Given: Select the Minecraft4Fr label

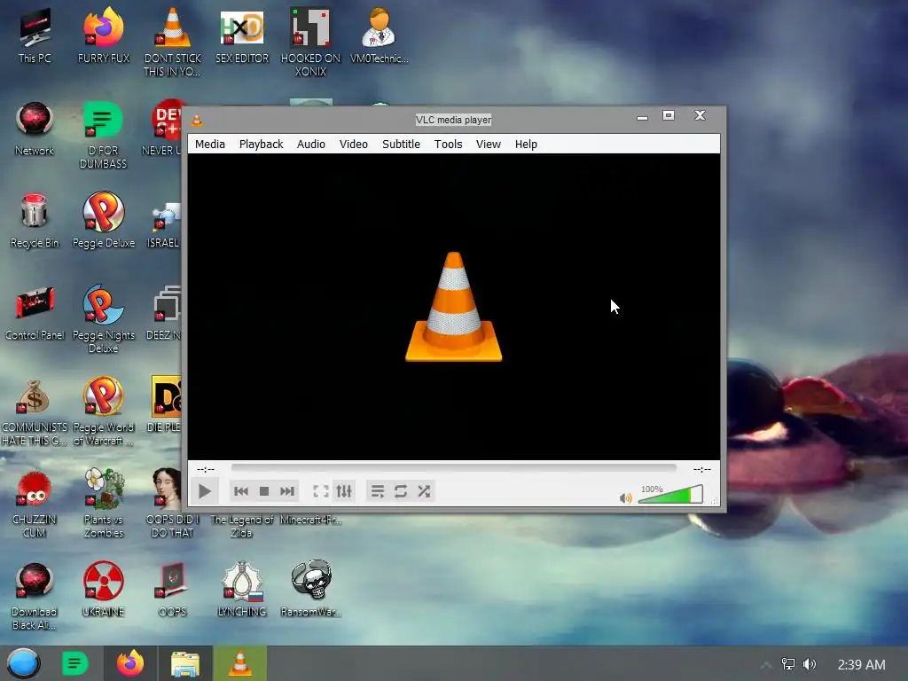Looking at the screenshot, I should pos(310,520).
